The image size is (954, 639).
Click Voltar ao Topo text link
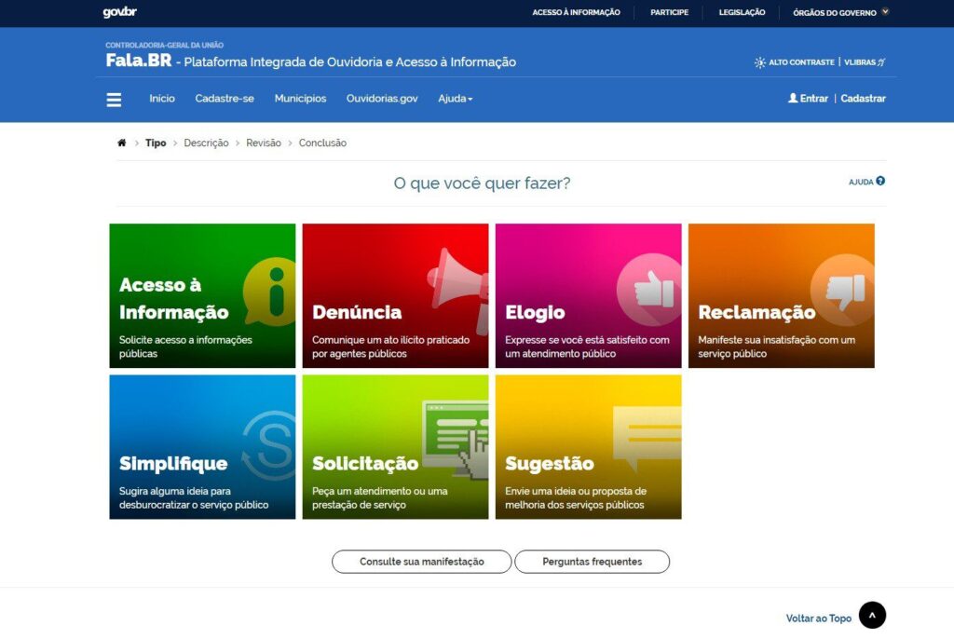click(x=818, y=619)
